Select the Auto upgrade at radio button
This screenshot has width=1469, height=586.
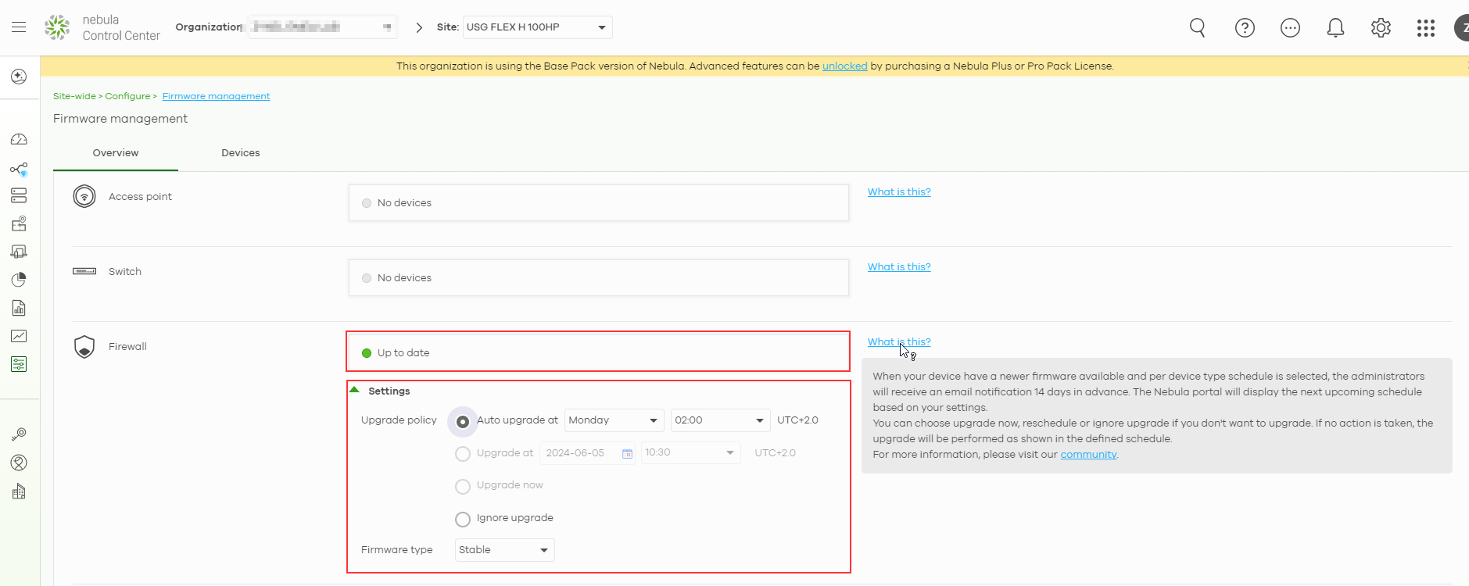click(x=463, y=421)
